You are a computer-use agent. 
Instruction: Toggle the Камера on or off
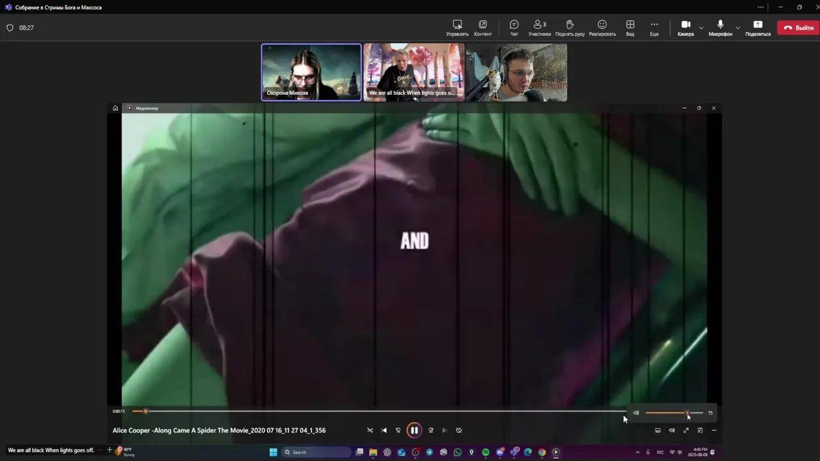685,28
